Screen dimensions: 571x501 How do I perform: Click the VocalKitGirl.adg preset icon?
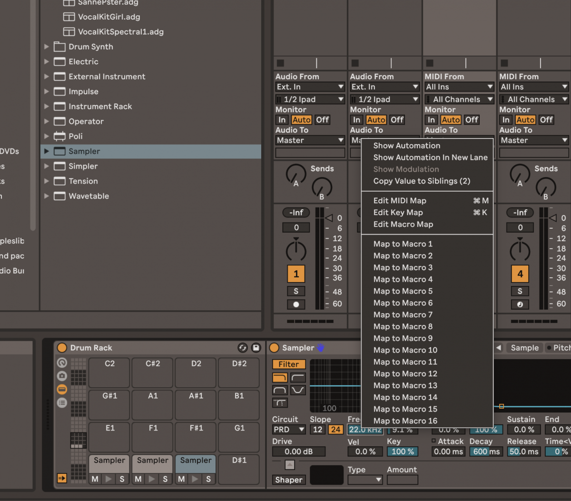click(x=69, y=17)
